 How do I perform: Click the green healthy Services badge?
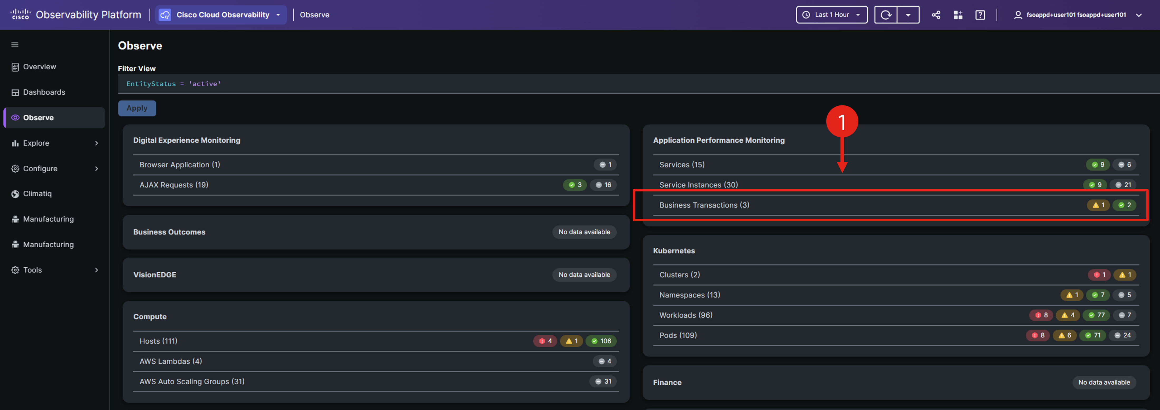point(1098,165)
